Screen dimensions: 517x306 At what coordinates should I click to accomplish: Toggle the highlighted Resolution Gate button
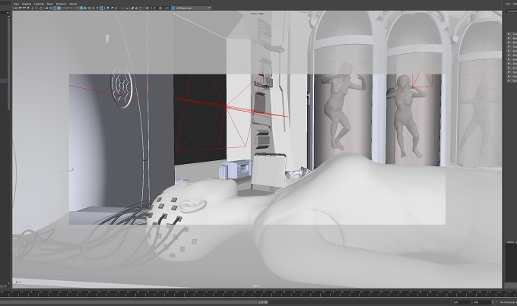[55, 8]
